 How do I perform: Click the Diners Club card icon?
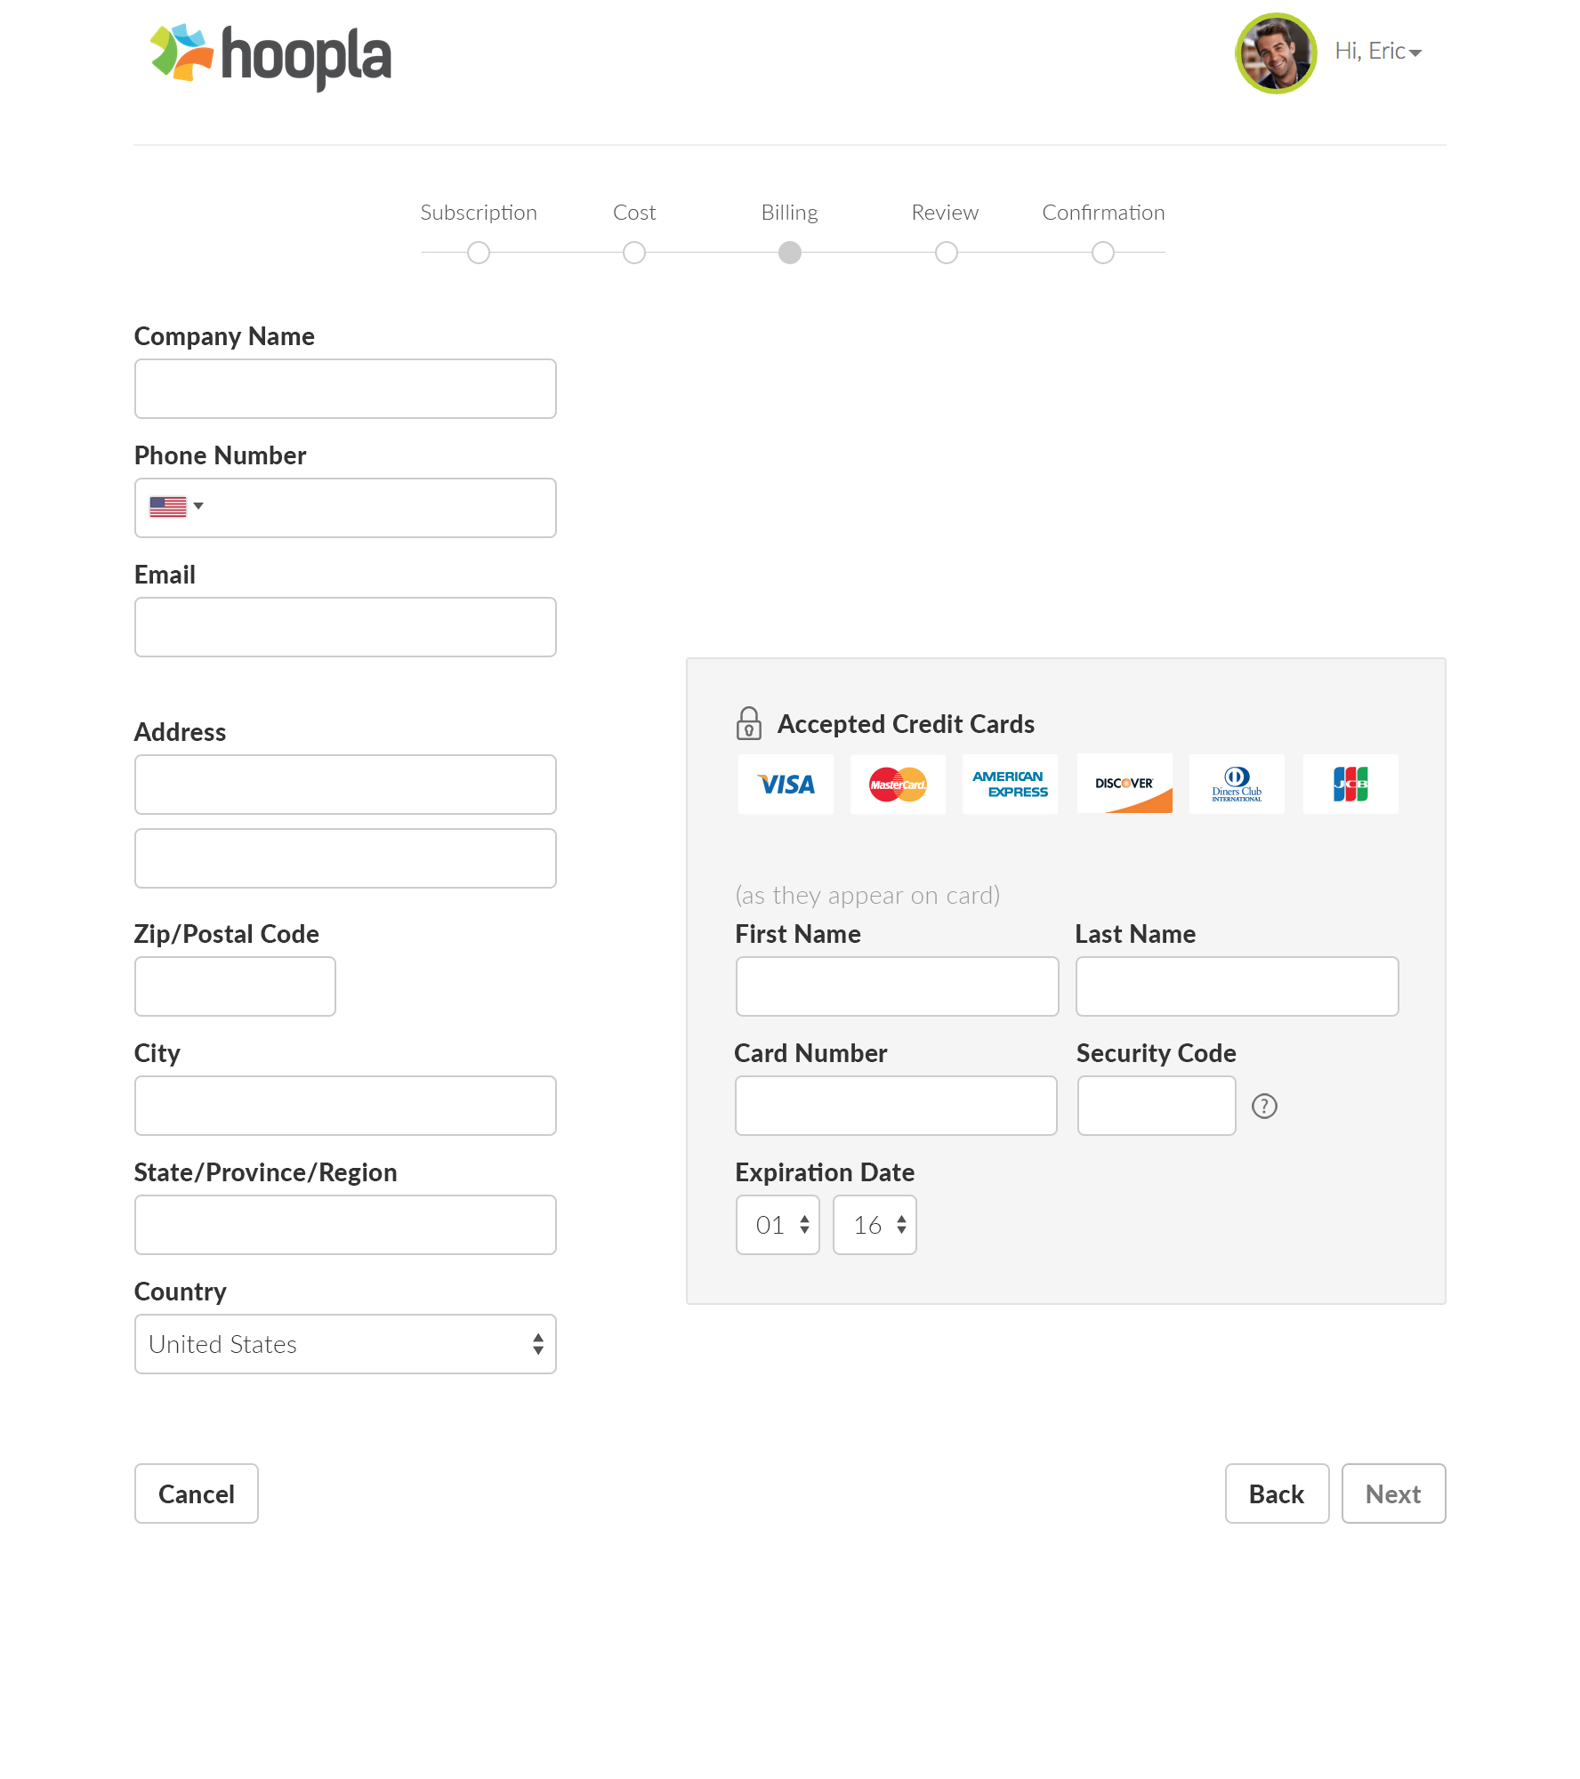[1237, 784]
